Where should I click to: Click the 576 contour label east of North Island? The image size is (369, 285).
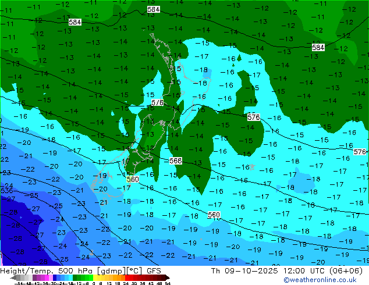click(x=253, y=117)
